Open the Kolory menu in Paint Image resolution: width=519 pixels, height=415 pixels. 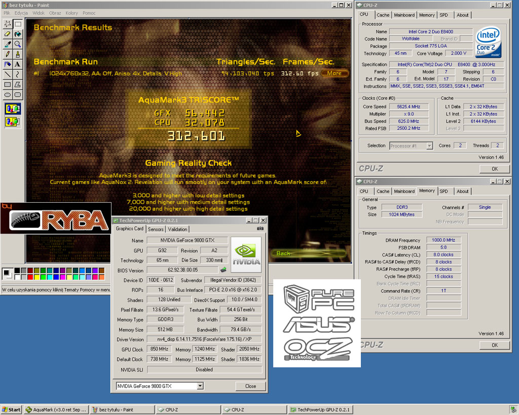[x=71, y=13]
